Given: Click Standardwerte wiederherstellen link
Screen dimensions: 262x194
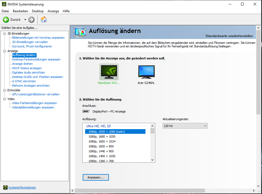Looking at the screenshot, I should click(229, 36).
